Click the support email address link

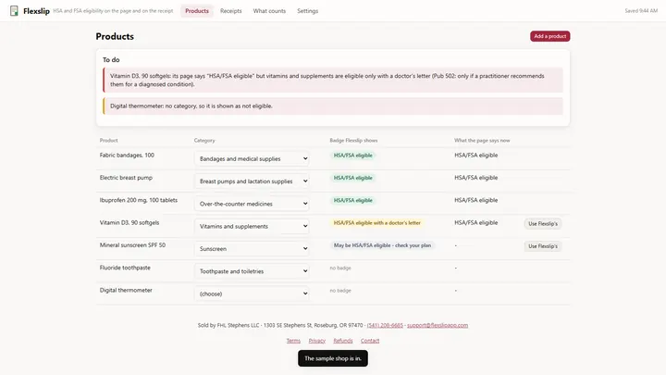pos(438,325)
